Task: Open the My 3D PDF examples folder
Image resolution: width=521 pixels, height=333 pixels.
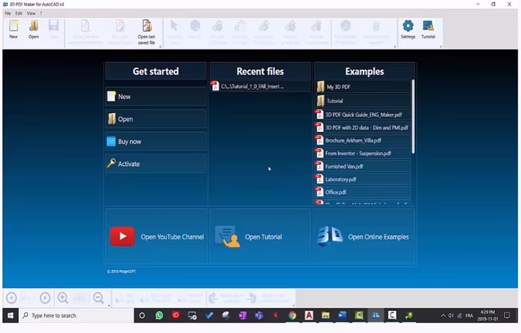Action: coord(363,87)
